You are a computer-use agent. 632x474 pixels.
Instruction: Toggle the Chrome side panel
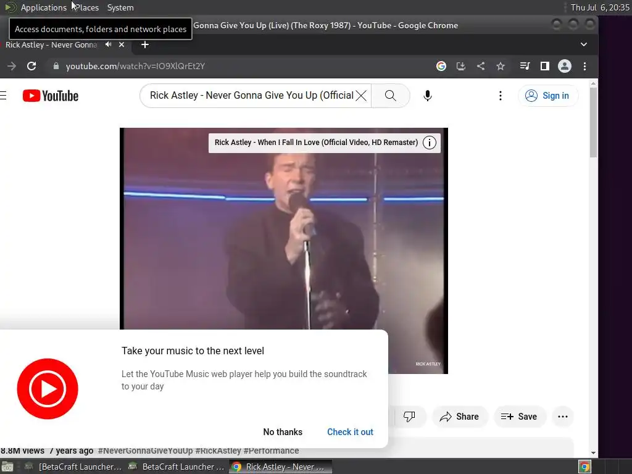[x=544, y=66]
